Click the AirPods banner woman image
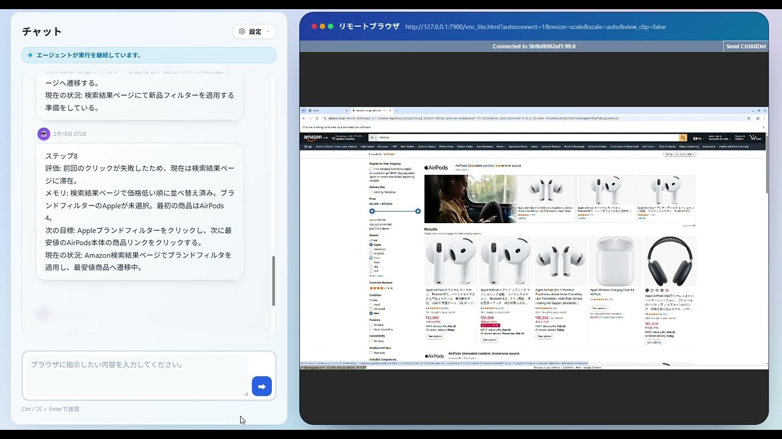The height and width of the screenshot is (439, 782). point(470,199)
